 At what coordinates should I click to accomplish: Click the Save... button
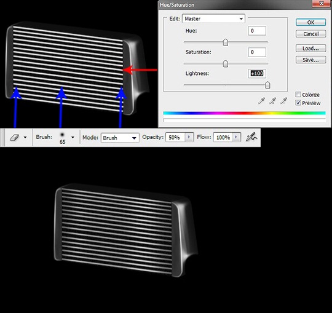pyautogui.click(x=310, y=60)
